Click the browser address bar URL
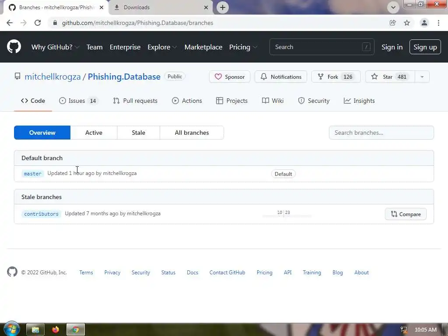This screenshot has height=336, width=448. click(x=137, y=23)
